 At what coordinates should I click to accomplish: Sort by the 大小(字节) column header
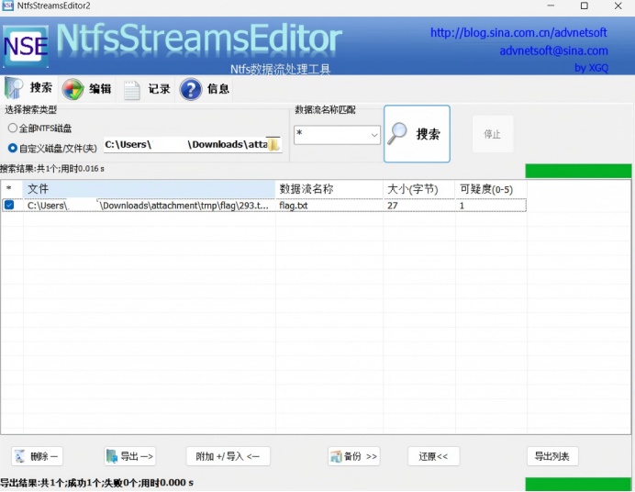418,189
